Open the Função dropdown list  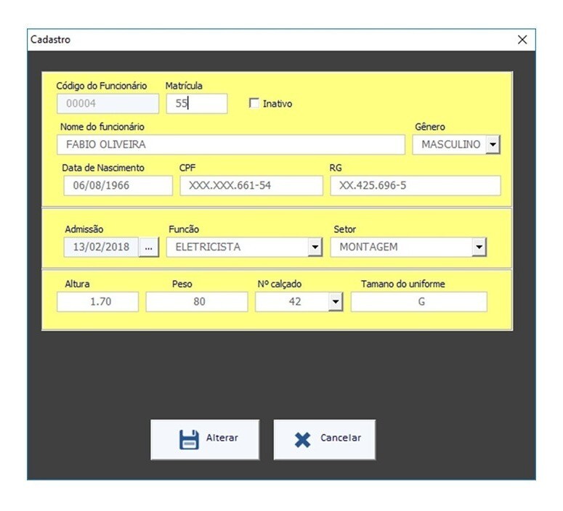315,248
